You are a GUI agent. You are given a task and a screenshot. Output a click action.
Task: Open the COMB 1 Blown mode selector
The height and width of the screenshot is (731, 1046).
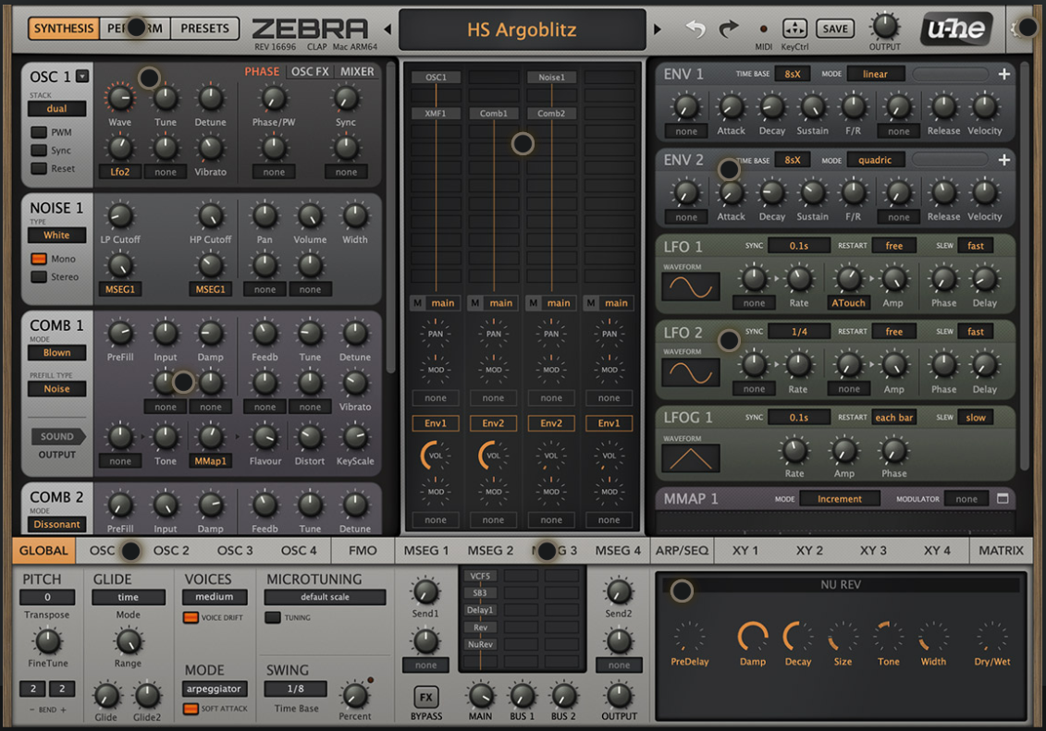56,352
